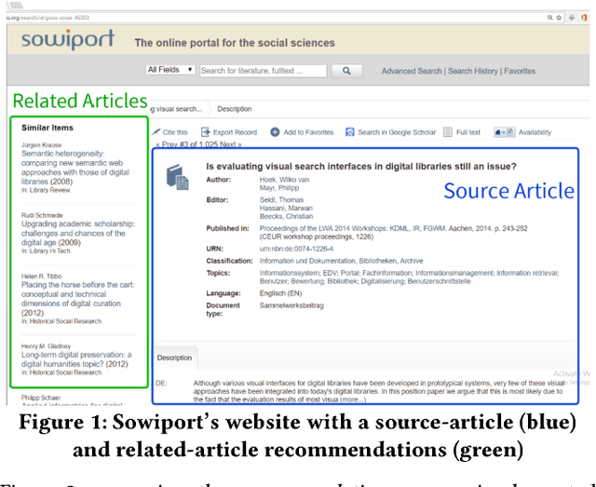Viewport: 596px width, 487px height.
Task: Expand the abstract with the (more...) link
Action: [x=352, y=400]
